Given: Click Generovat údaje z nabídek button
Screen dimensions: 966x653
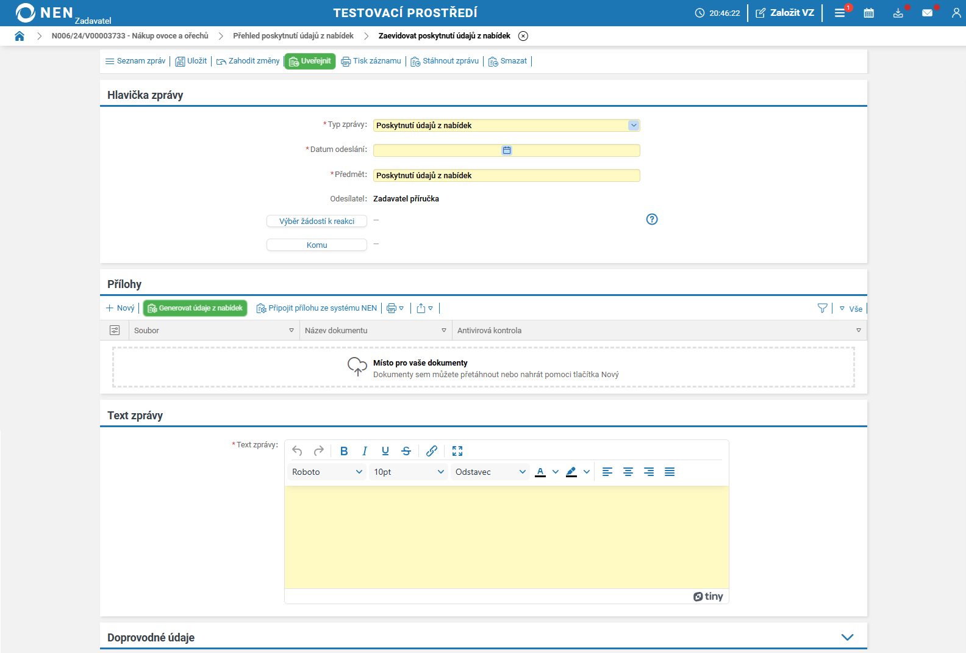Looking at the screenshot, I should pyautogui.click(x=195, y=308).
